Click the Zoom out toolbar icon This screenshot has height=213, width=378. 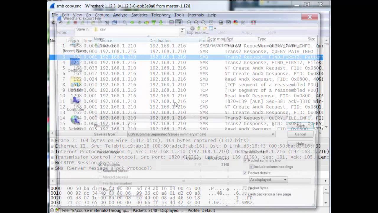click(x=196, y=22)
